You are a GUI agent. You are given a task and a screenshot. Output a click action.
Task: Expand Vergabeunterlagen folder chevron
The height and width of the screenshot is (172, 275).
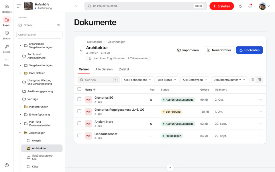pyautogui.click(x=20, y=65)
